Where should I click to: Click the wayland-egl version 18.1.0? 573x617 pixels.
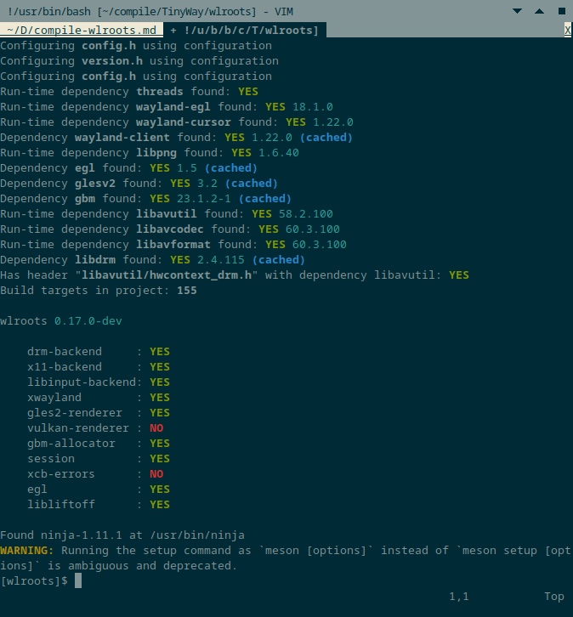pyautogui.click(x=313, y=106)
